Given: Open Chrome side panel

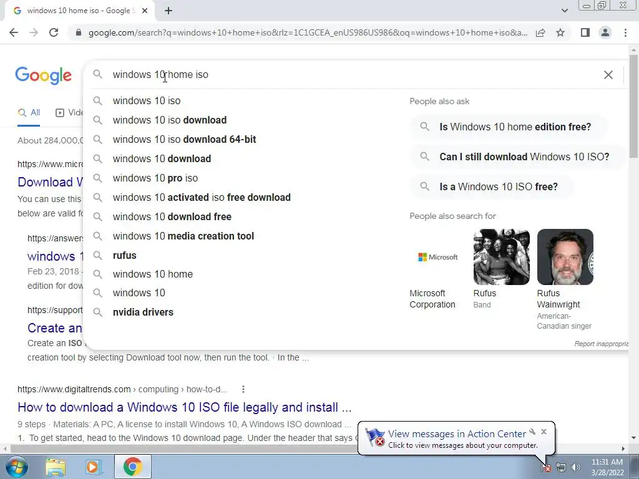Looking at the screenshot, I should point(585,32).
